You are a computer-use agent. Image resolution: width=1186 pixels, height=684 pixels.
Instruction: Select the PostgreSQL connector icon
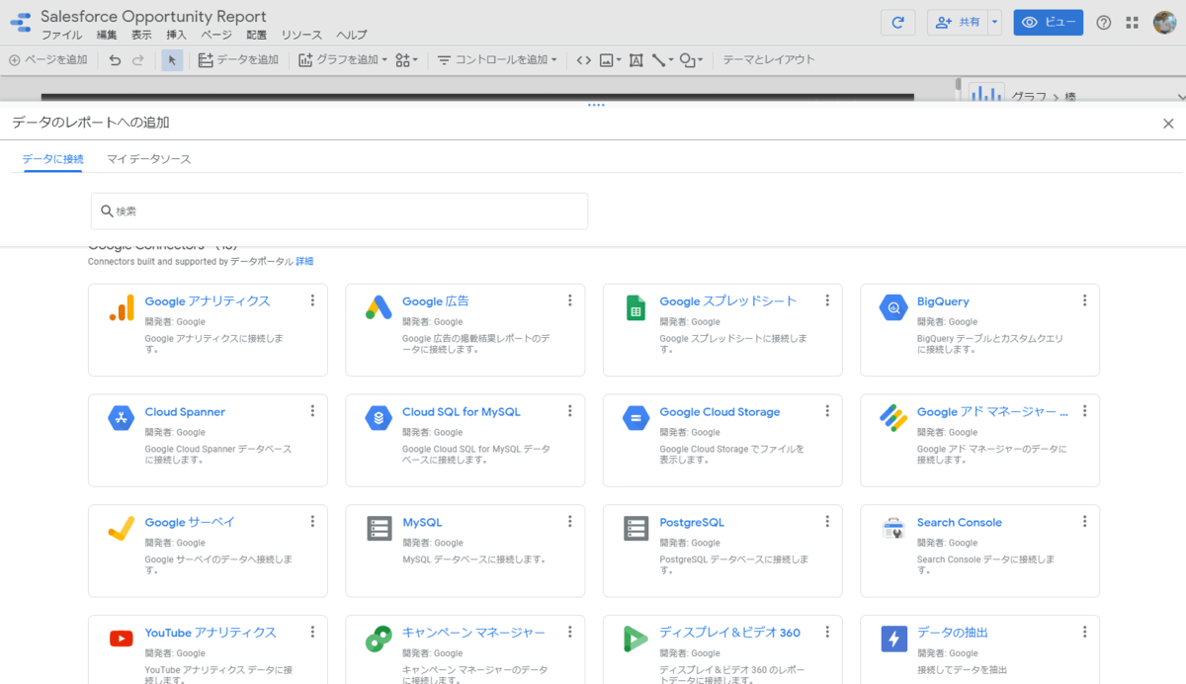click(635, 529)
